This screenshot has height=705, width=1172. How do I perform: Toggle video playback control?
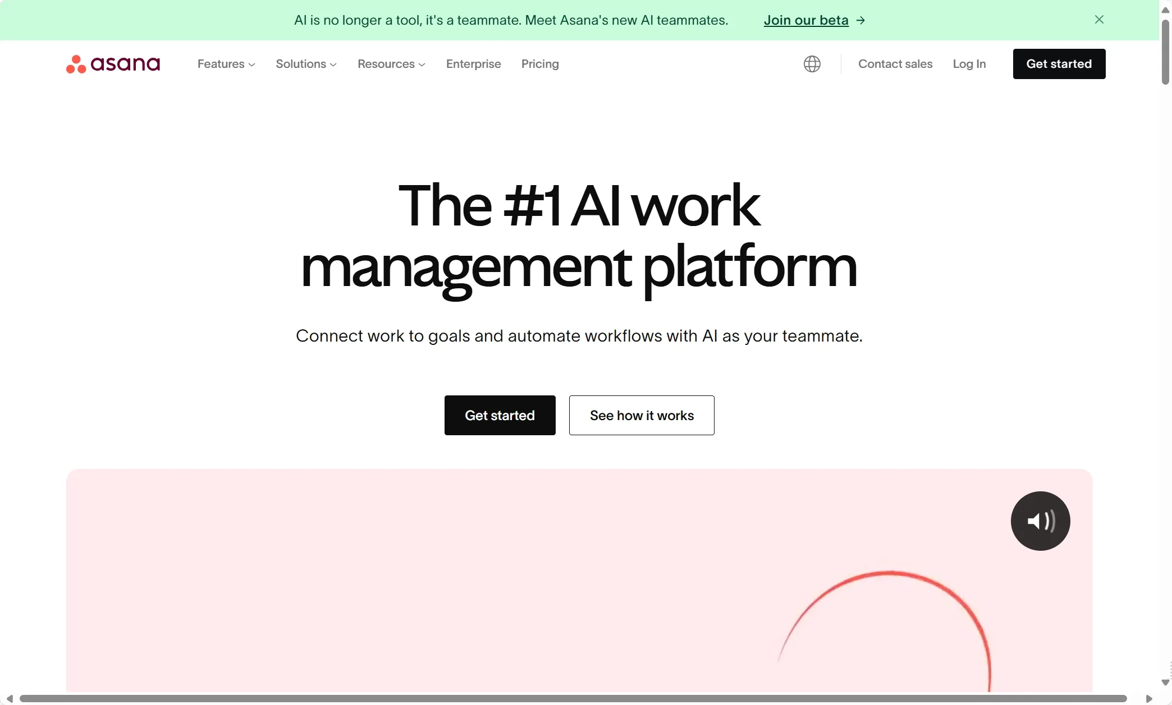click(x=1041, y=520)
